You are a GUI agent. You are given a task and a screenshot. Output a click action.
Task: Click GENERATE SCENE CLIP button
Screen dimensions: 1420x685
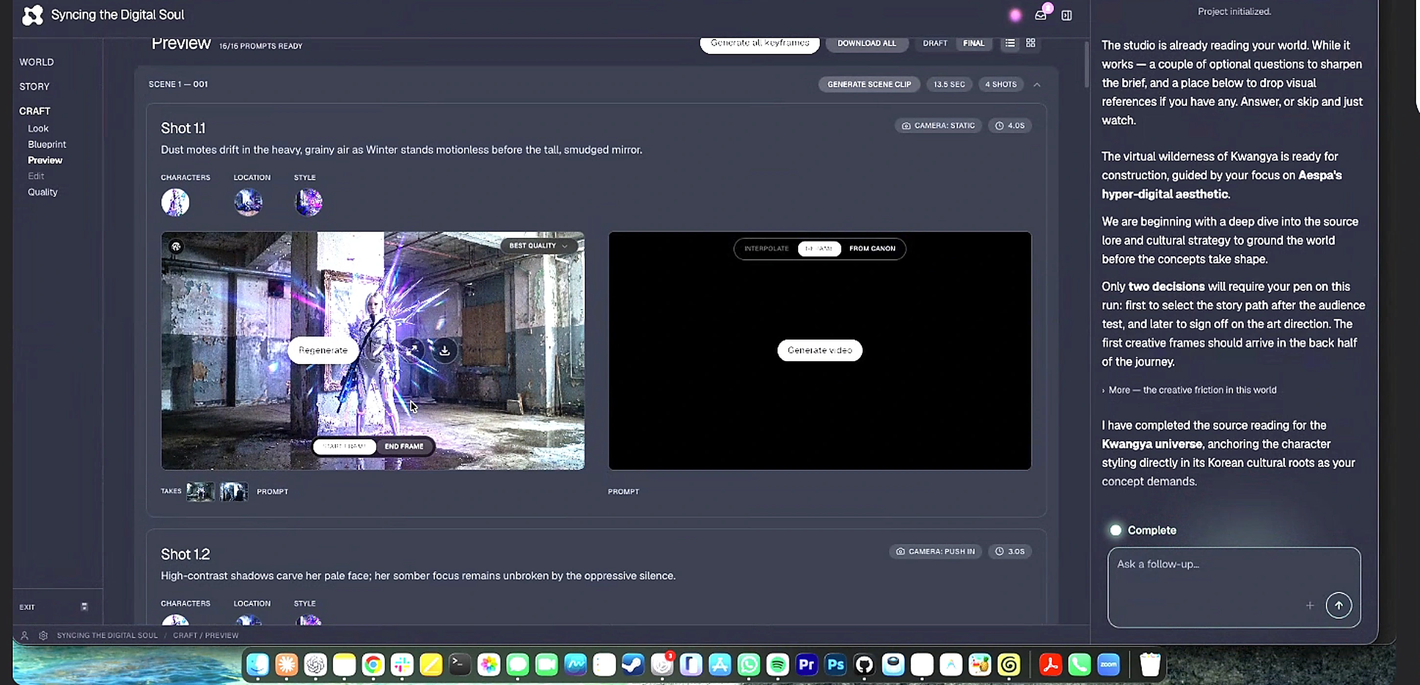(x=869, y=84)
